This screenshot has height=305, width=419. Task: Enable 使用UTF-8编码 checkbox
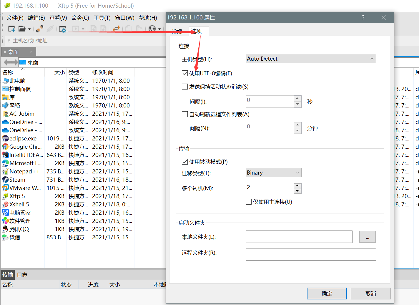click(185, 73)
